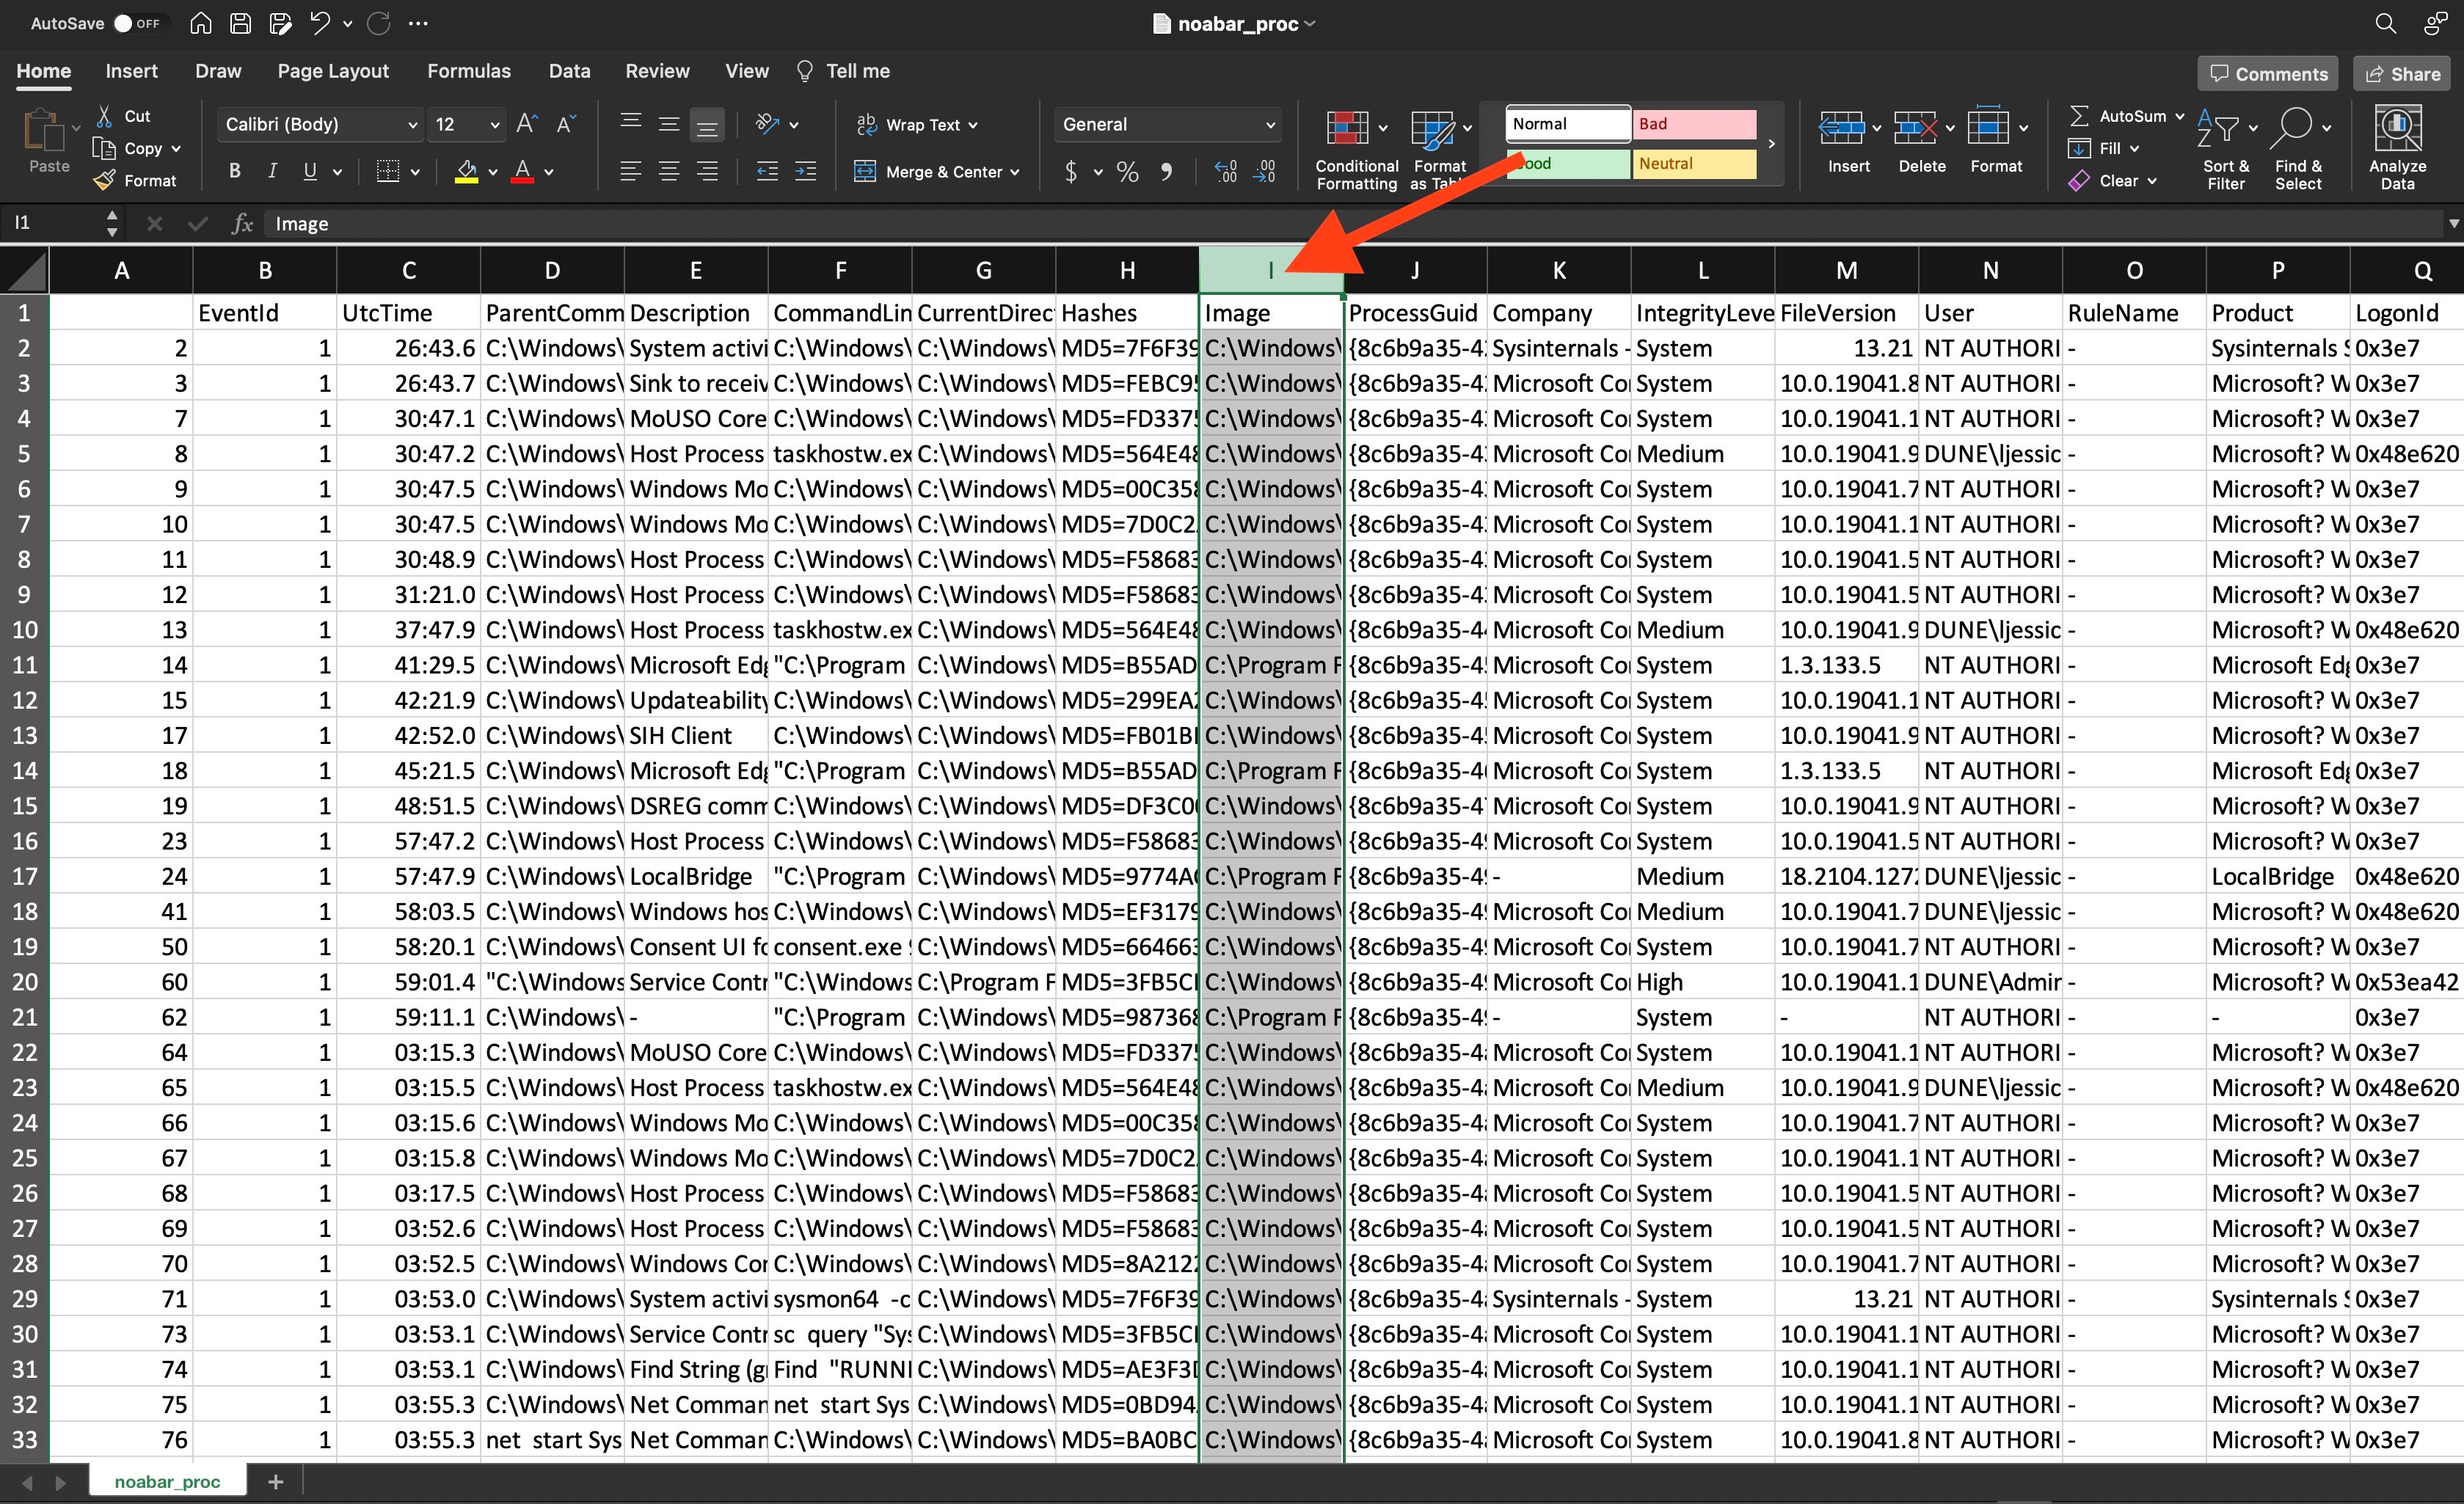2464x1504 pixels.
Task: Click the Home icon in title bar
Action: point(201,23)
